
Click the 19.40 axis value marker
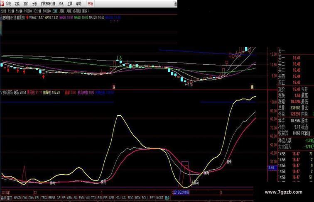272,168
